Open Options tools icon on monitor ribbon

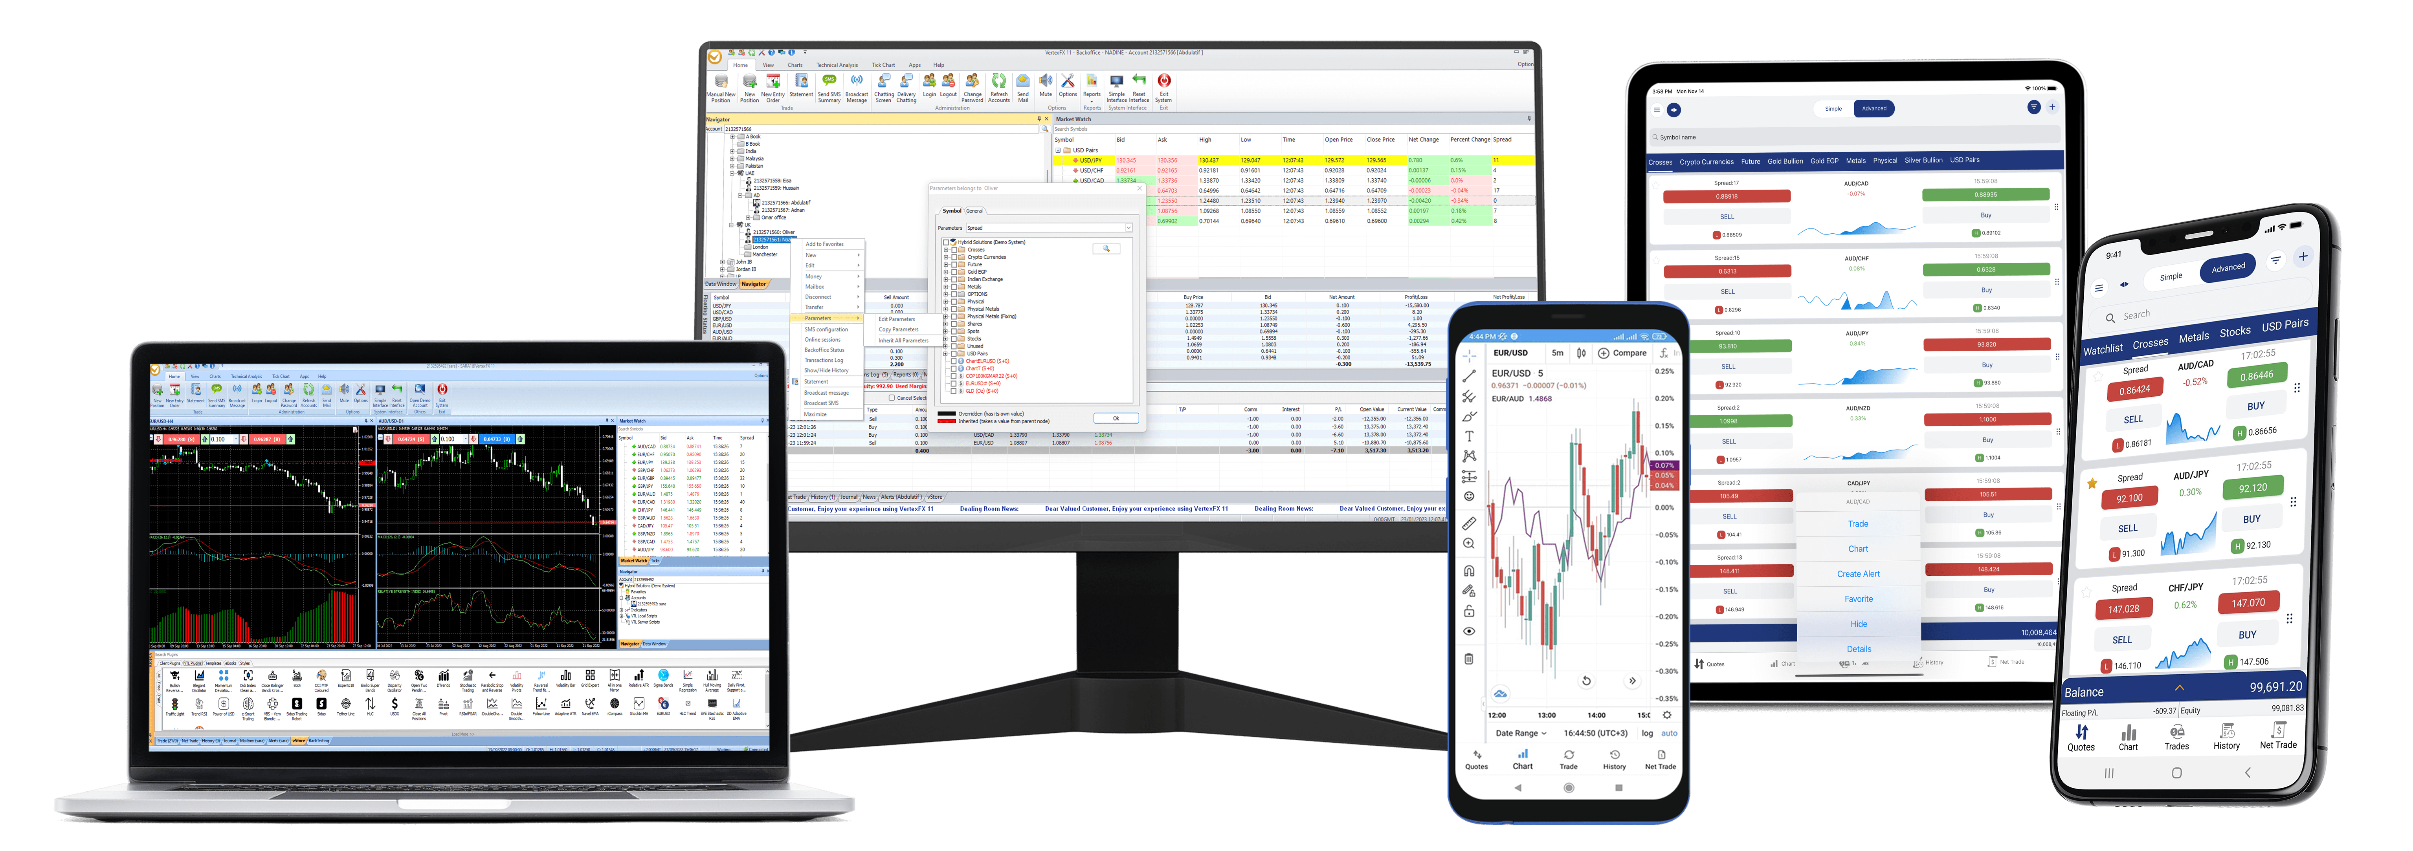pos(1068,81)
